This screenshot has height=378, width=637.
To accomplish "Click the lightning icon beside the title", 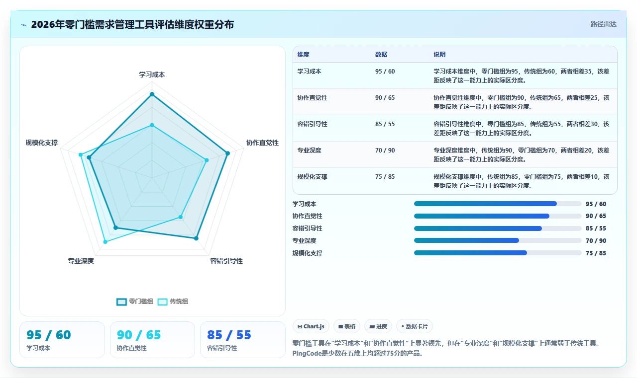I will (x=24, y=25).
